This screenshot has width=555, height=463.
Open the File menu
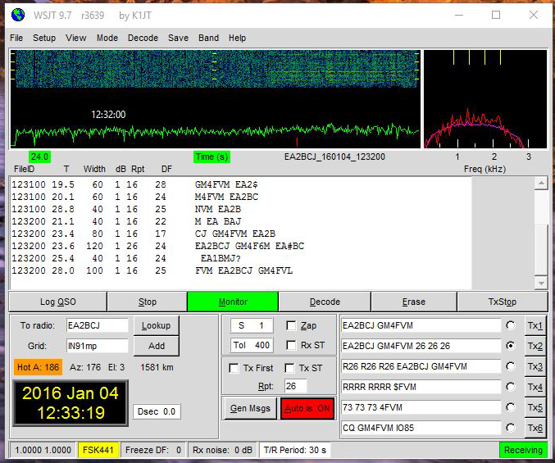tap(16, 38)
